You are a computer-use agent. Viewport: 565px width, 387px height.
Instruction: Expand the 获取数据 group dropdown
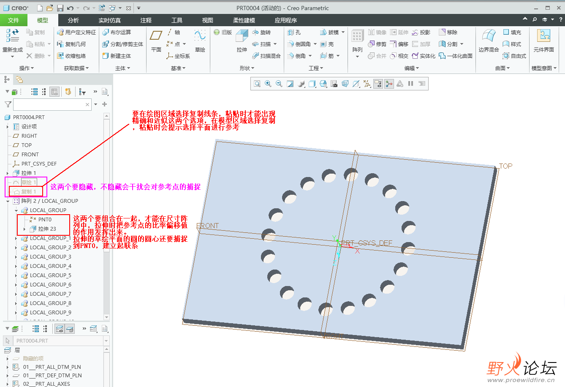[76, 68]
